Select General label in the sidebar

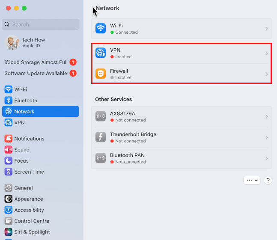click(24, 188)
